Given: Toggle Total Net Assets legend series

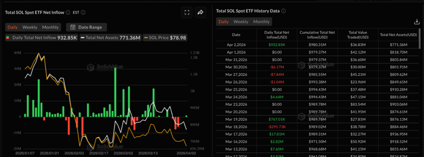Looking at the screenshot, I should point(110,38).
